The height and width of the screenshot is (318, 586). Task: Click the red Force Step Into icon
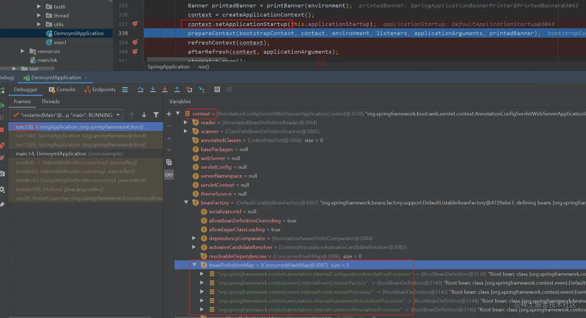(x=165, y=90)
